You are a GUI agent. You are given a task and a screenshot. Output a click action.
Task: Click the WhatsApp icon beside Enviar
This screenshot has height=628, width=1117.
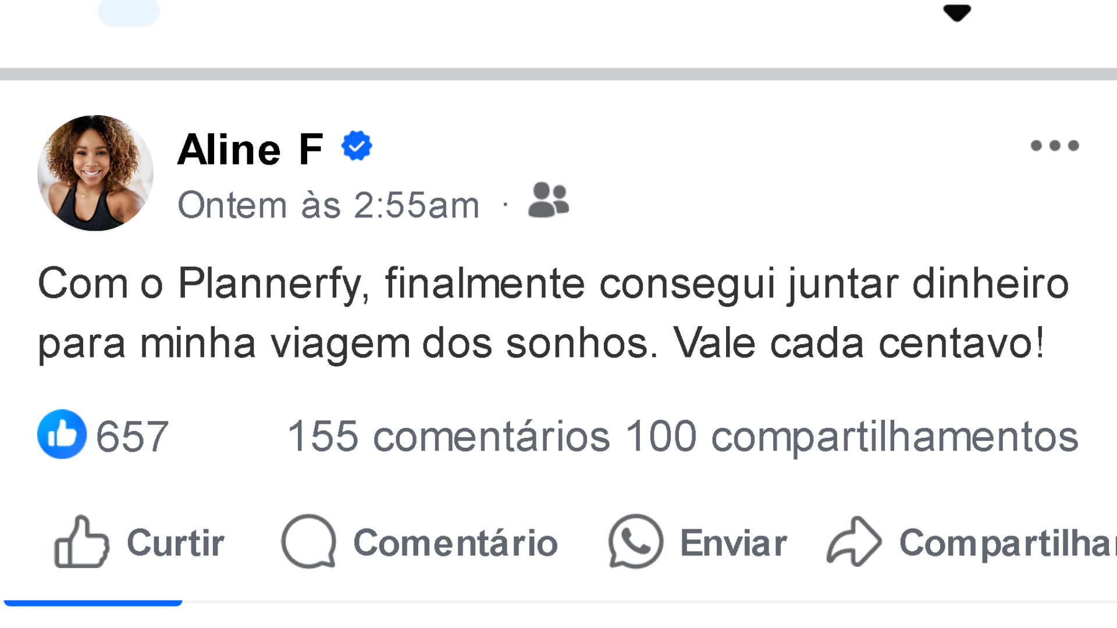(635, 541)
